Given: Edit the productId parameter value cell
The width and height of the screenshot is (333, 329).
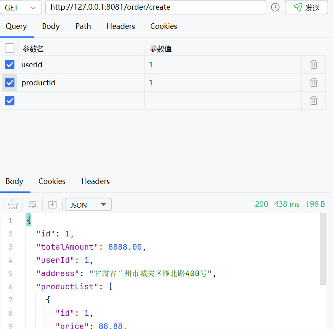Looking at the screenshot, I should (x=222, y=83).
